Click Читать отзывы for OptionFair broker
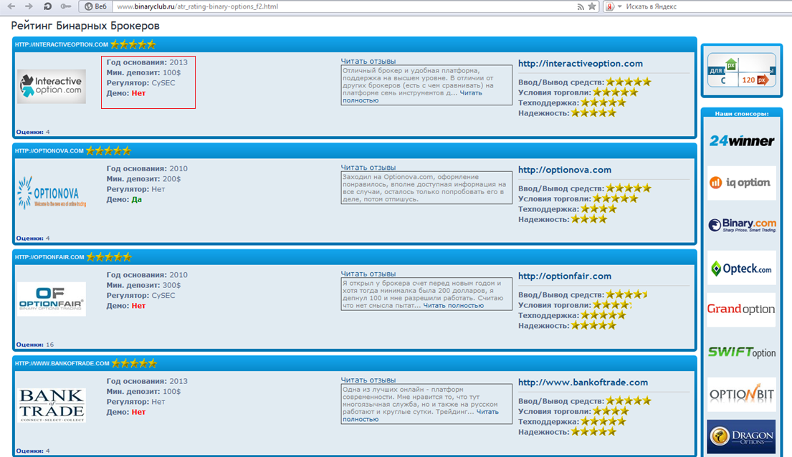The image size is (792, 457). [x=368, y=274]
